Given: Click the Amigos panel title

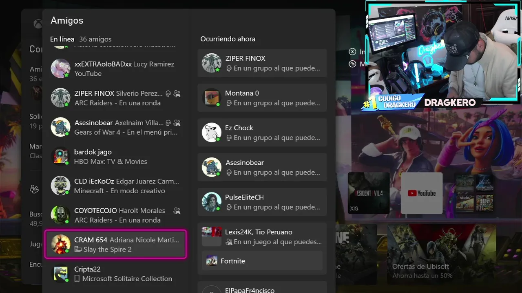Looking at the screenshot, I should [x=67, y=20].
